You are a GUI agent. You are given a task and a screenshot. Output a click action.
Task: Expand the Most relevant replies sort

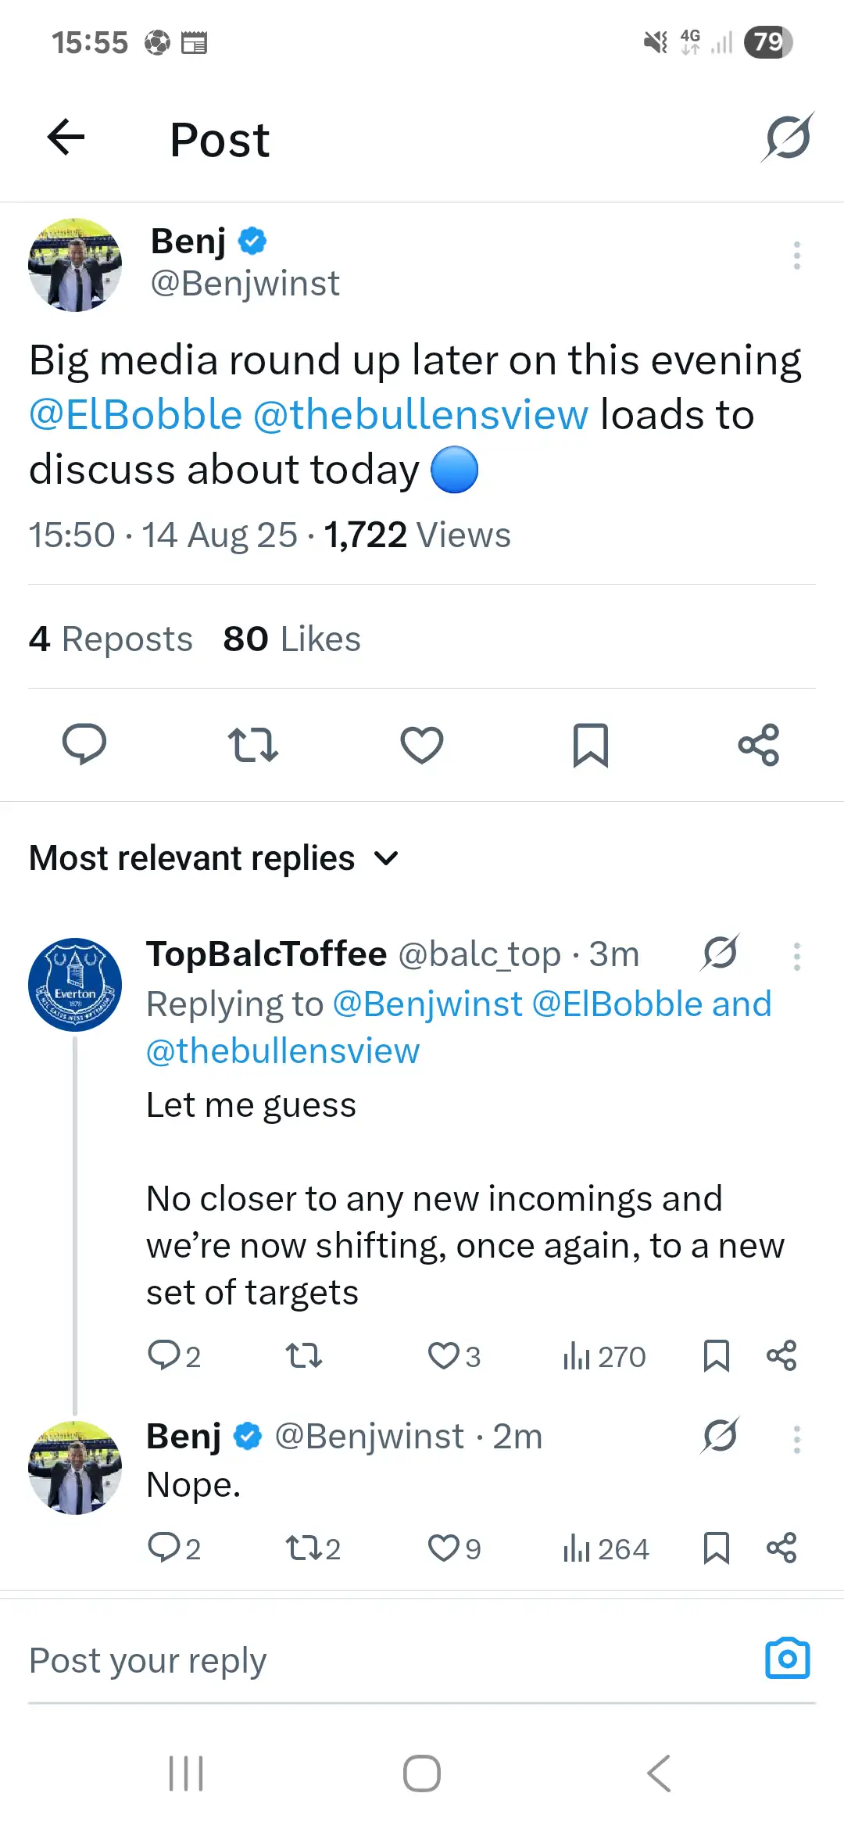214,858
